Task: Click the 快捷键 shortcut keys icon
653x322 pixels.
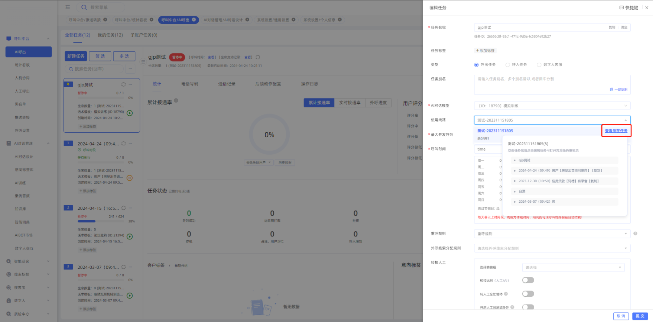Action: (x=621, y=8)
